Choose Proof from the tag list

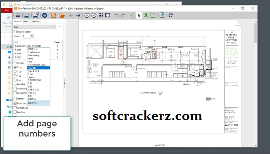click(x=30, y=74)
